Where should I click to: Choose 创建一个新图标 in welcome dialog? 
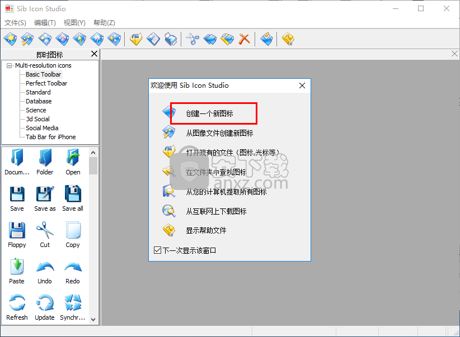(209, 113)
